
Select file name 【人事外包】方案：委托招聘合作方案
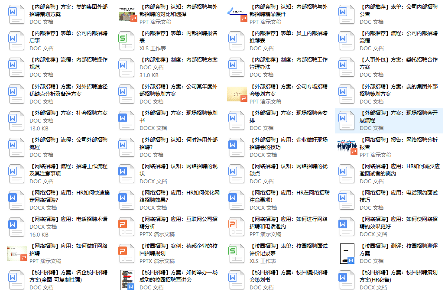[399, 63]
